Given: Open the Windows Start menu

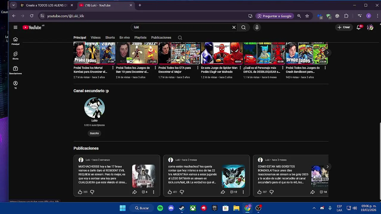Looking at the screenshot, I should click(x=123, y=208).
